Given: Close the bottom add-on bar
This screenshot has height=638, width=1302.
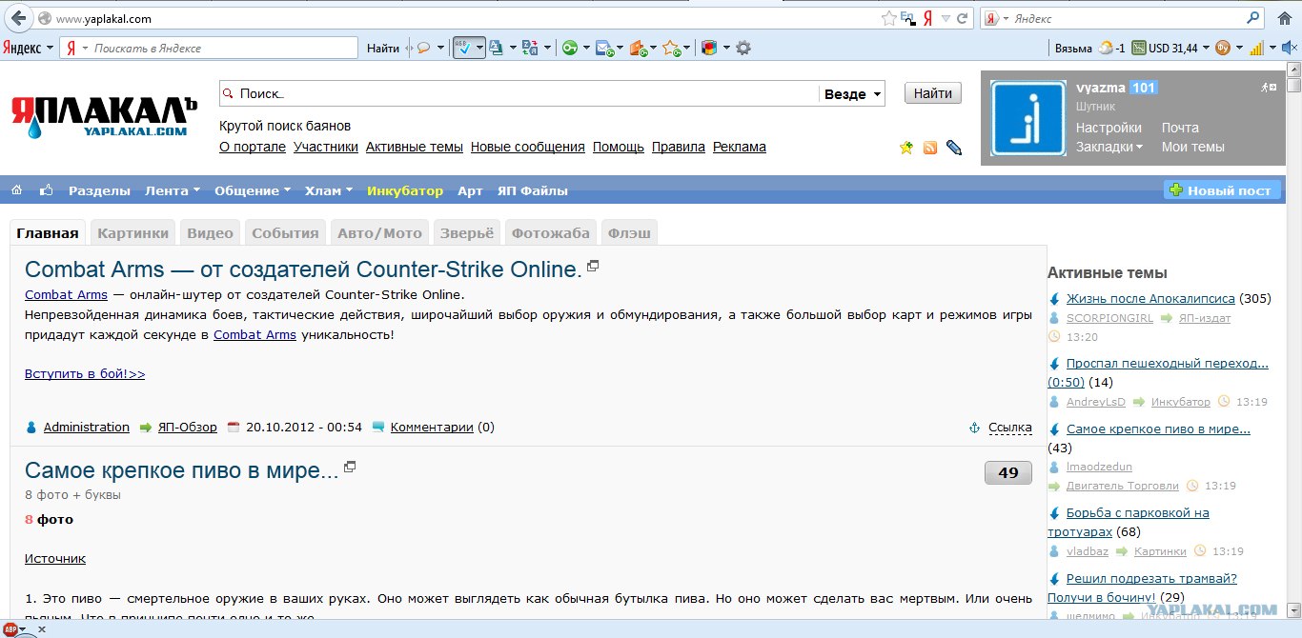Looking at the screenshot, I should [x=41, y=629].
